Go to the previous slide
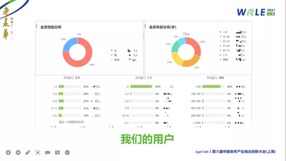Image resolution: width=286 pixels, height=161 pixels. 8,153
